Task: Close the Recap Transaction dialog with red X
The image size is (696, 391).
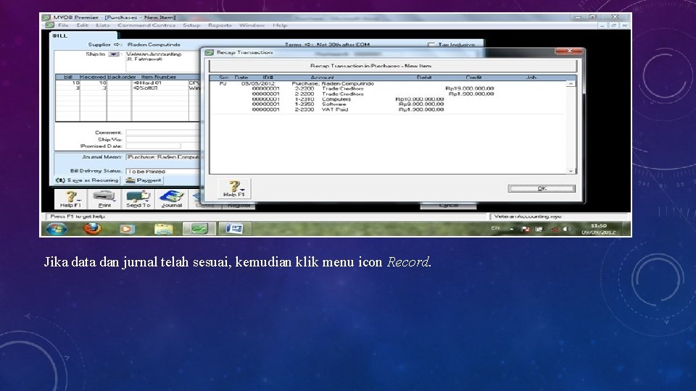Action: (x=569, y=51)
